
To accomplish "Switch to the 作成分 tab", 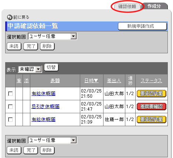I will pyautogui.click(x=154, y=6).
